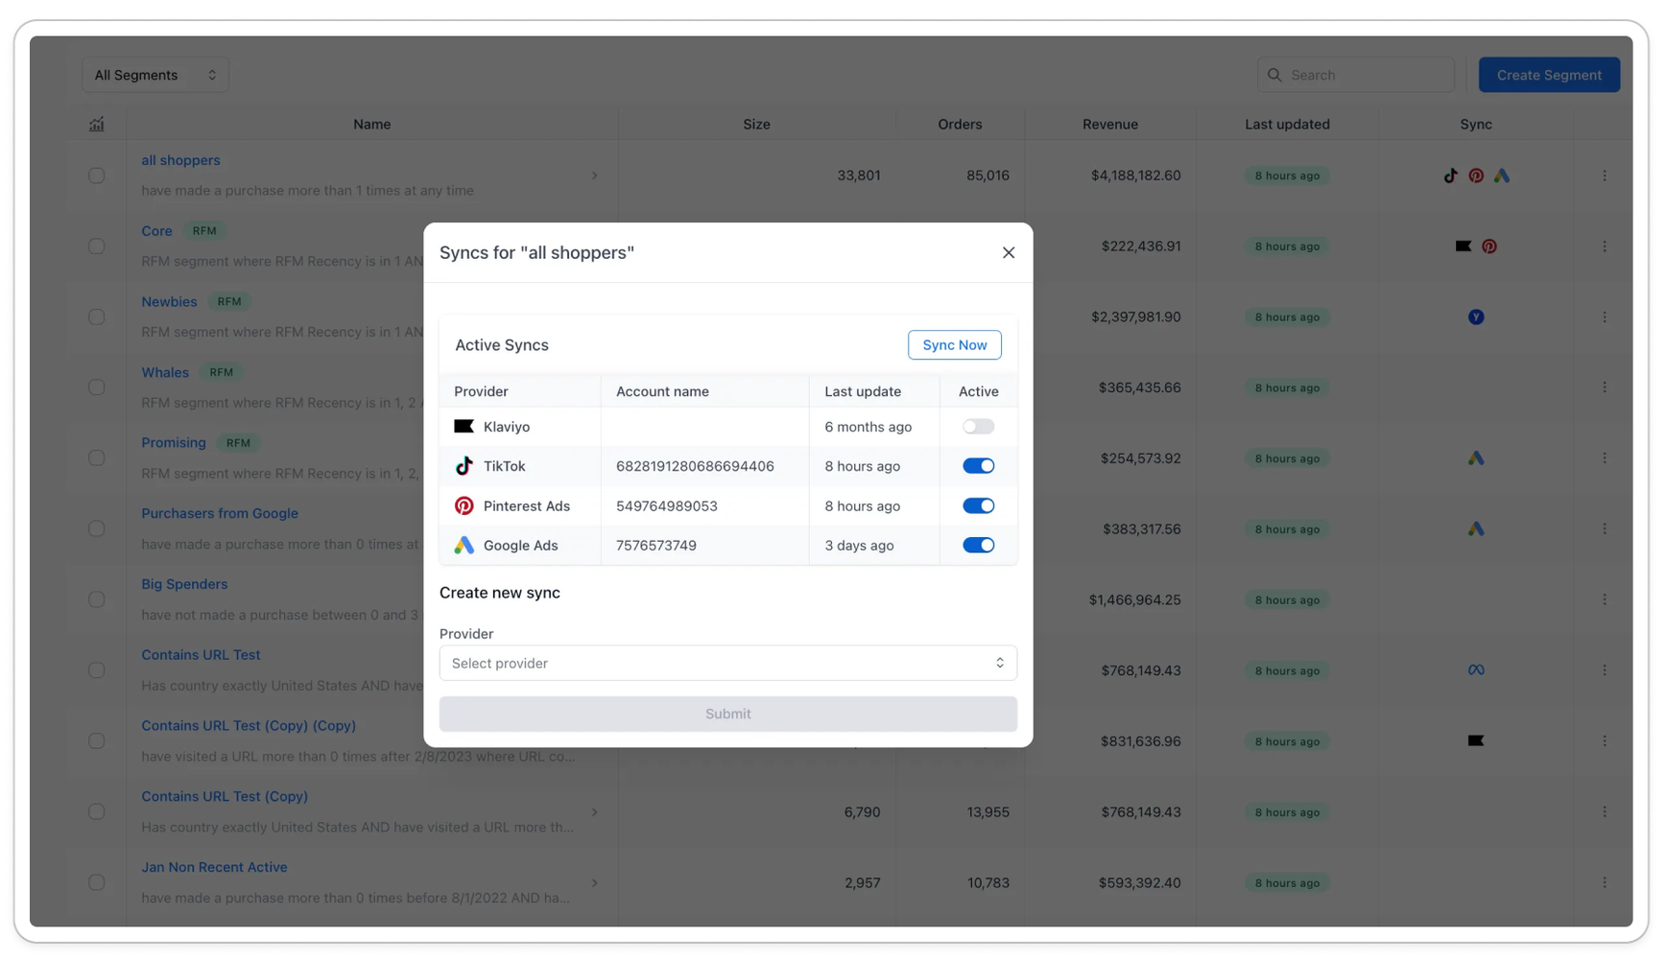Open the All Segments filter dropdown
The image size is (1664, 961).
coord(155,75)
